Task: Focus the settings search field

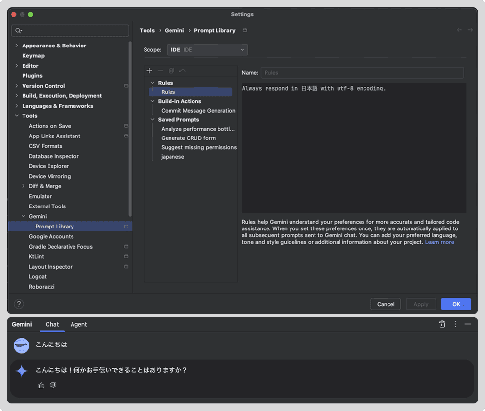Action: coord(70,31)
